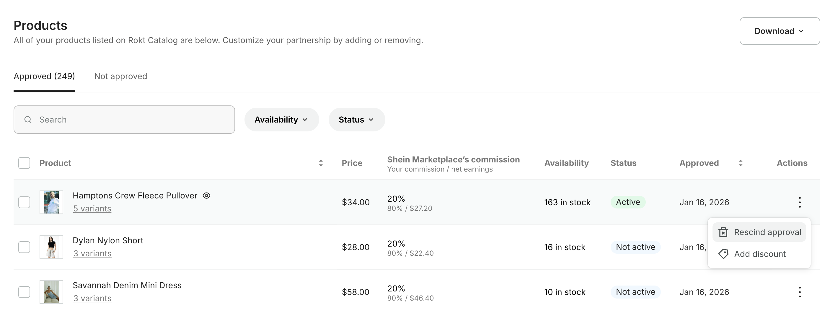Click the Rescind approval trash icon

(x=723, y=232)
